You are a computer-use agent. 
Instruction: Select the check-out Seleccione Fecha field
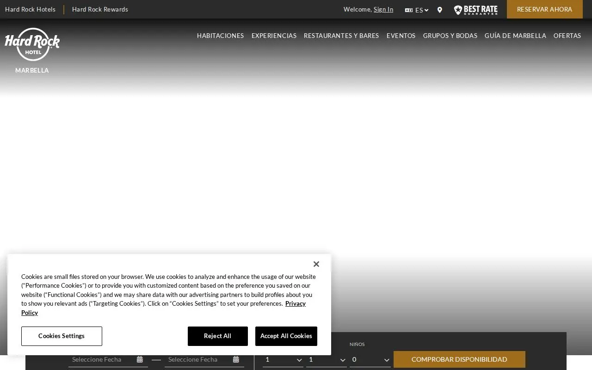[x=204, y=359]
